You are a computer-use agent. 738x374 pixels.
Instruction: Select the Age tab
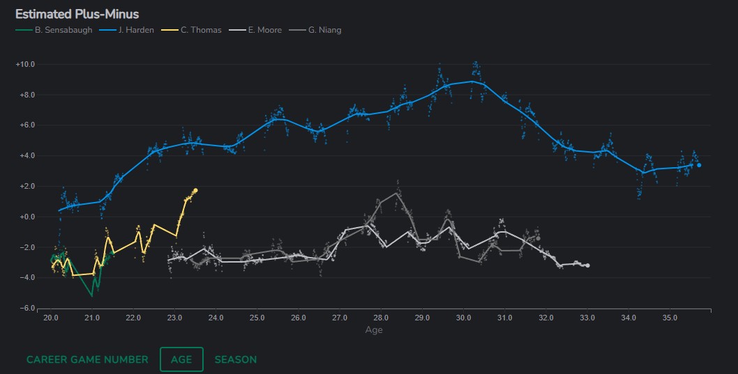(x=181, y=359)
